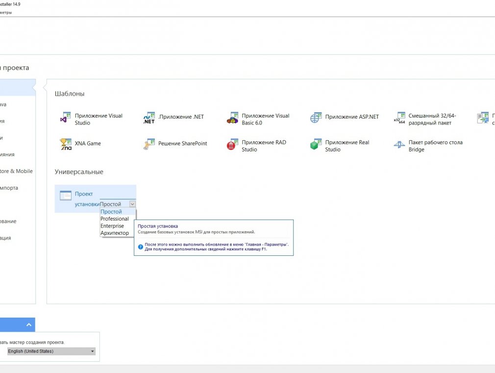The width and height of the screenshot is (495, 373).
Task: Click the 'Приложение Visual Basic 6.0' label
Action: (266, 120)
